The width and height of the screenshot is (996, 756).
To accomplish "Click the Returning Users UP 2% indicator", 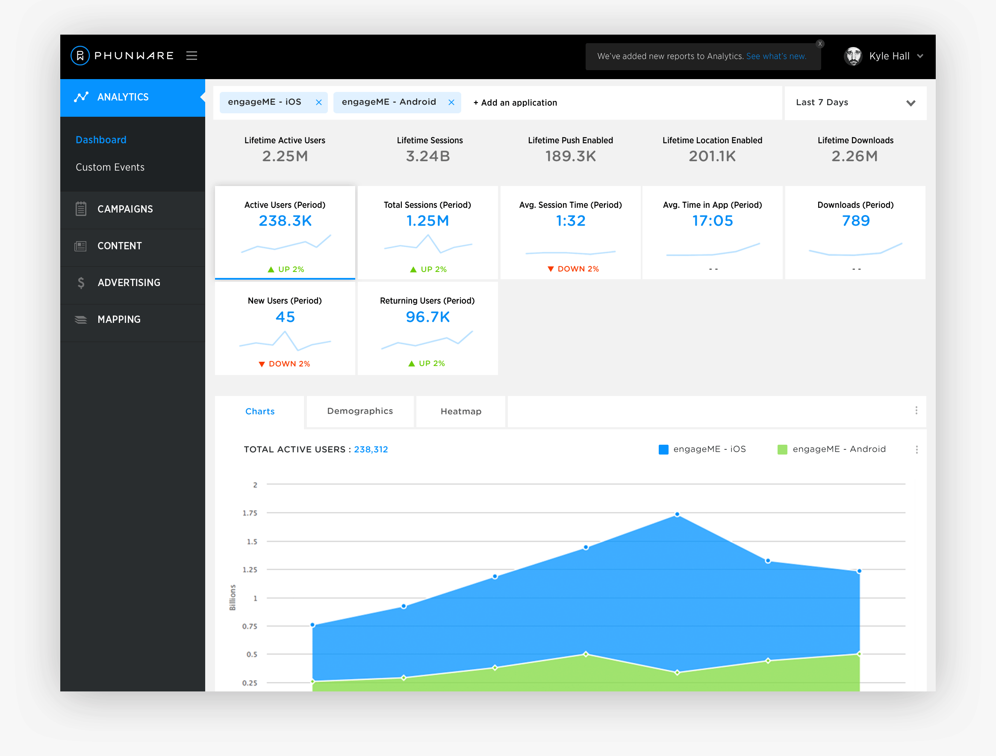I will 427,363.
